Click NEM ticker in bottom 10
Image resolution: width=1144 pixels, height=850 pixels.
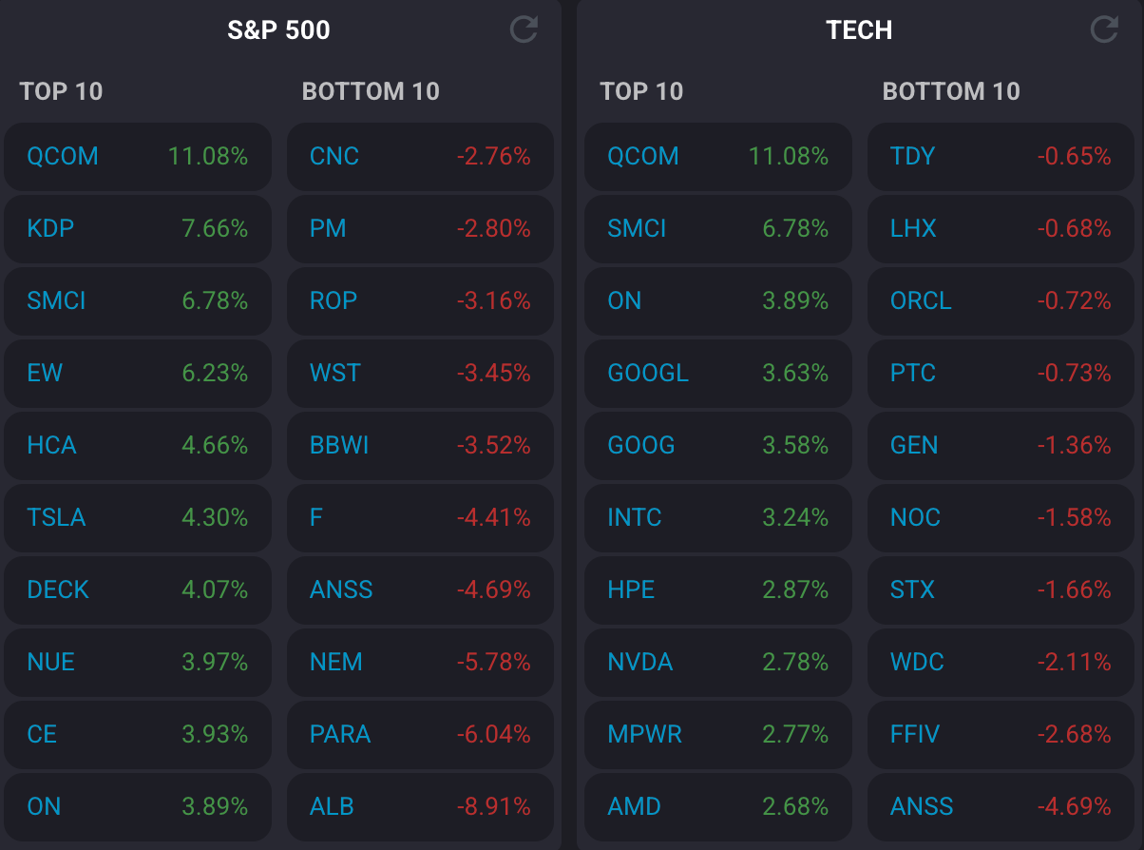(x=336, y=663)
